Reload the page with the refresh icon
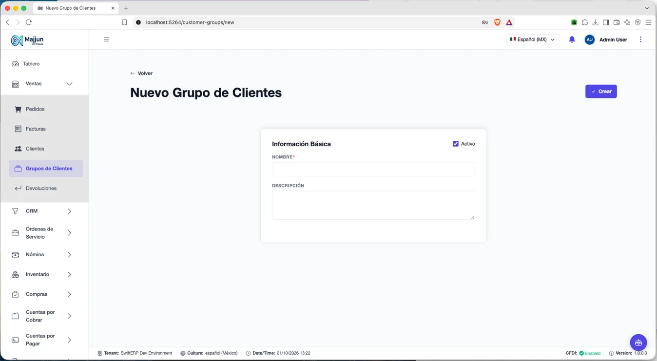 tap(29, 22)
